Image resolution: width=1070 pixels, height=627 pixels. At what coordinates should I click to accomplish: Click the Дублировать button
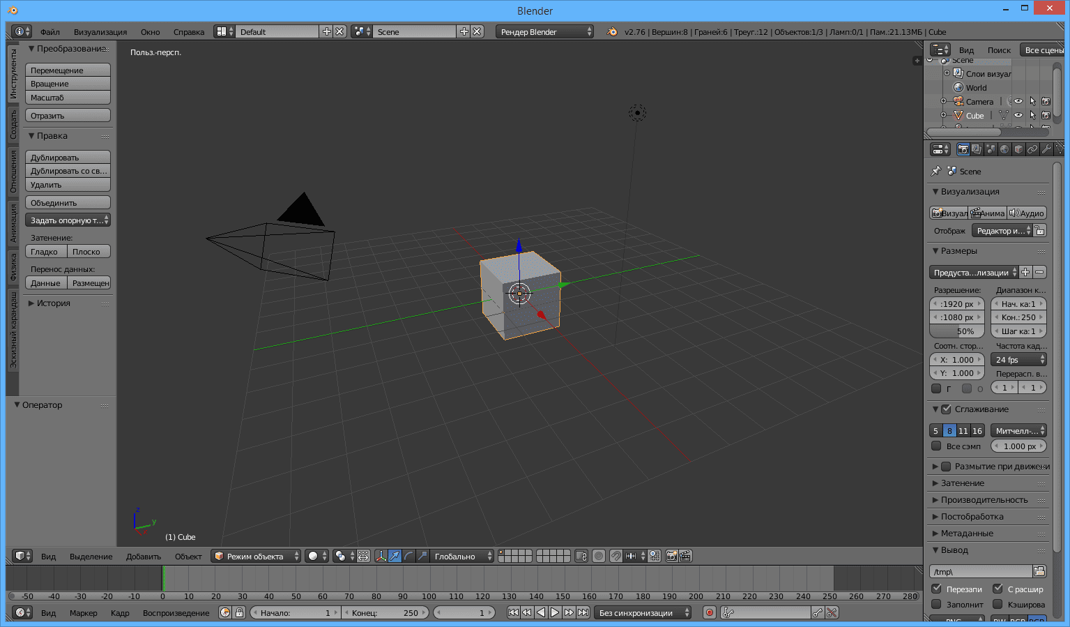point(68,157)
